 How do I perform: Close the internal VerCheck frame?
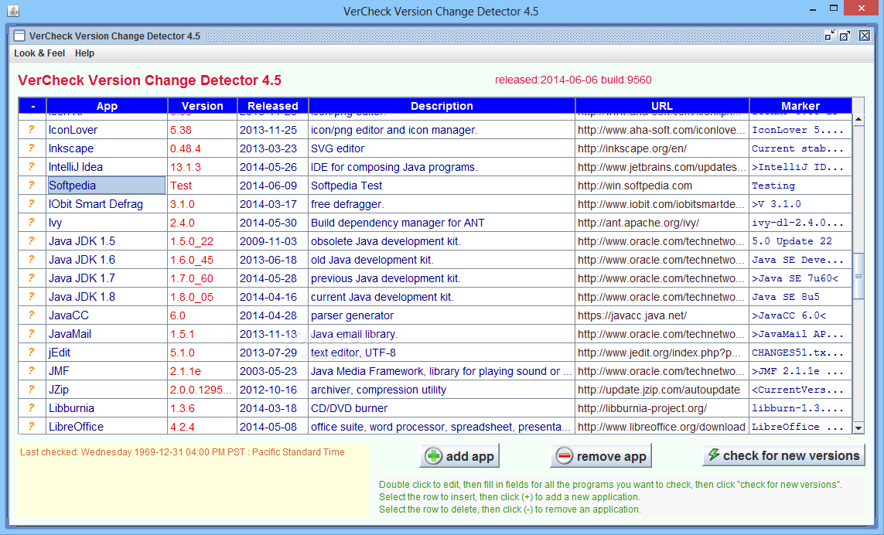click(x=865, y=36)
